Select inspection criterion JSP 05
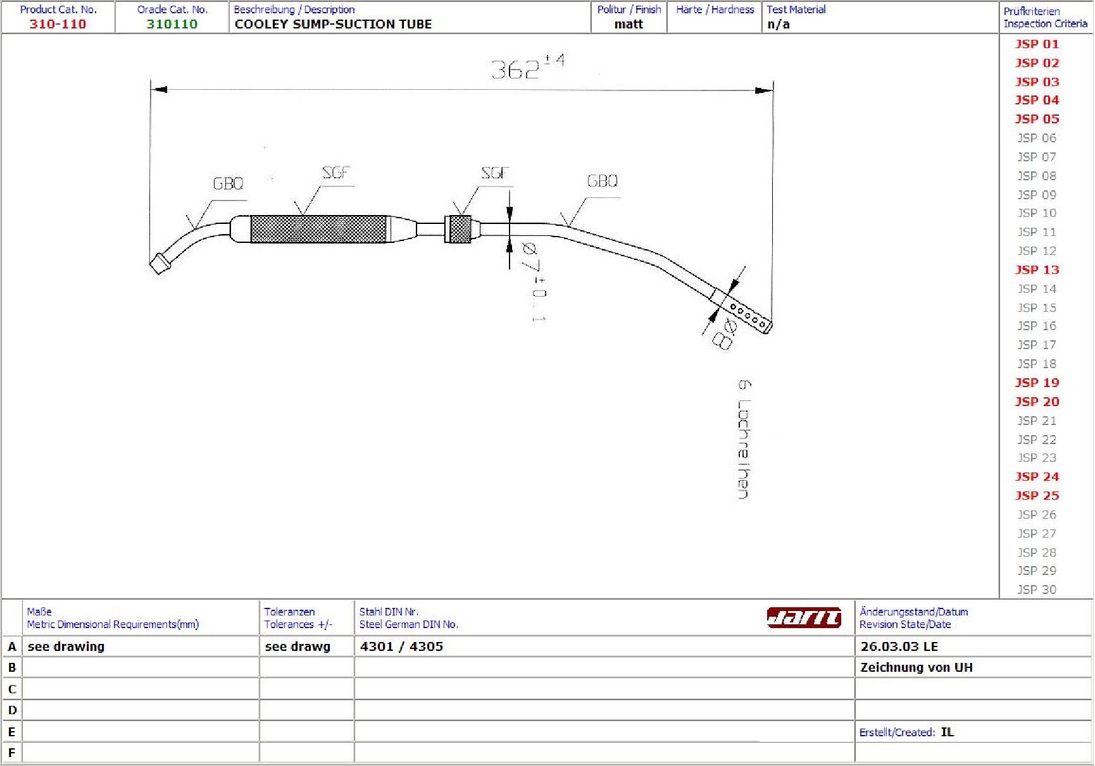1095x766 pixels. pos(1036,119)
